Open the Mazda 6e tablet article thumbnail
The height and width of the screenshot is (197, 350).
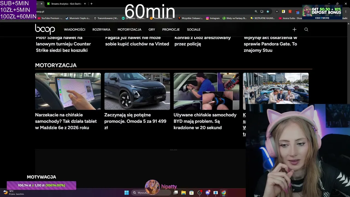point(68,91)
